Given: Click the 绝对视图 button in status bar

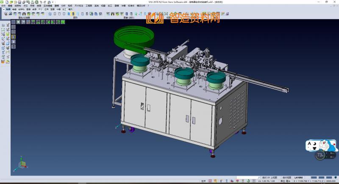Looking at the screenshot, I should pos(287,178).
